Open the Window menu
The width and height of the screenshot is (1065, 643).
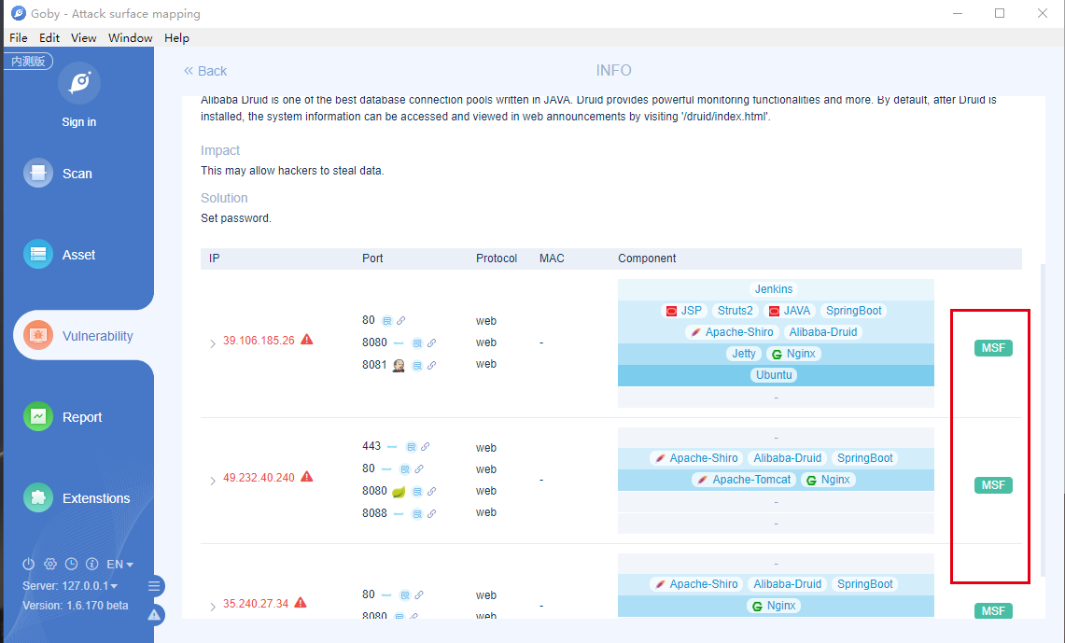pos(131,38)
